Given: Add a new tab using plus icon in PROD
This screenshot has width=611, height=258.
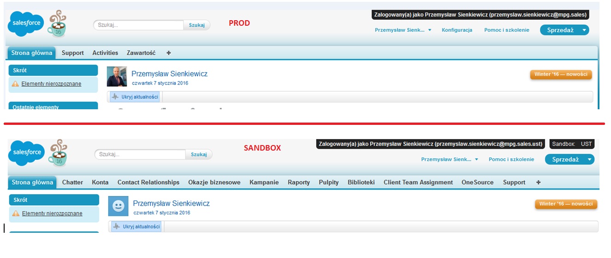Looking at the screenshot, I should 169,53.
